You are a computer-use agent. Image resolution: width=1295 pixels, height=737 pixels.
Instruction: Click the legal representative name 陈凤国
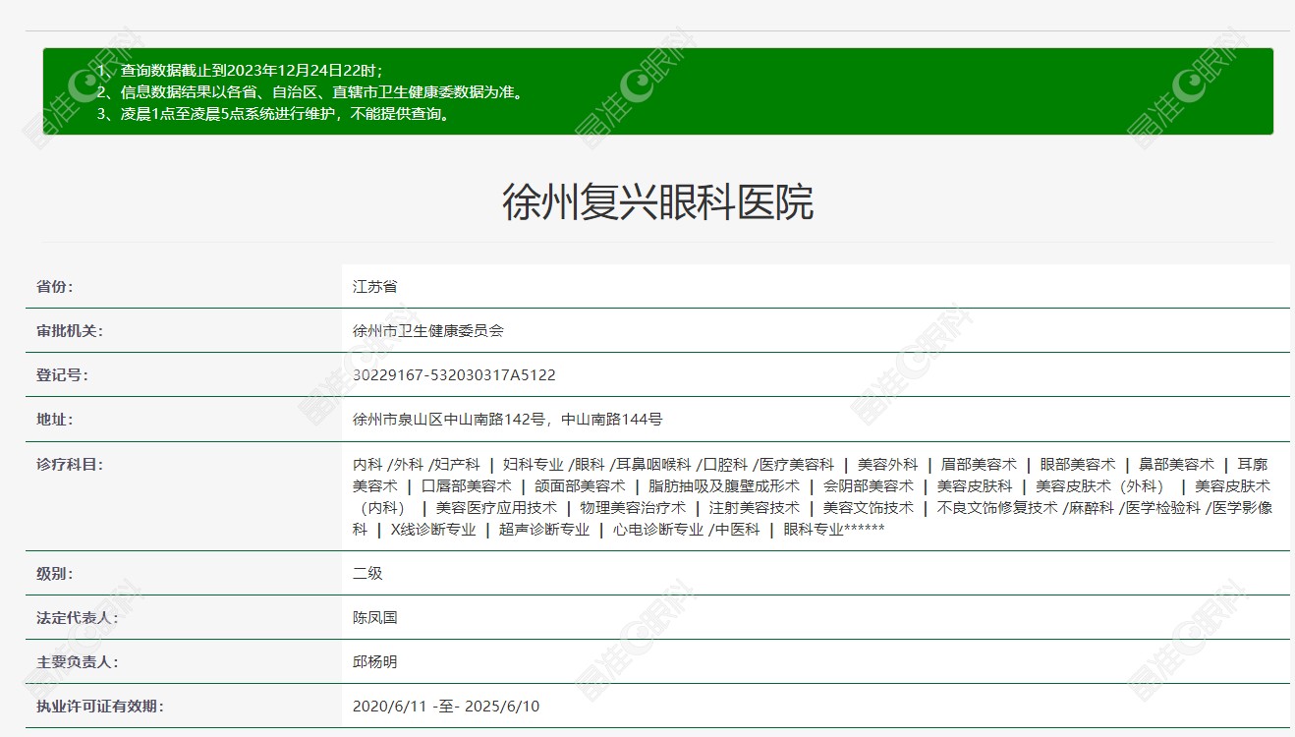(x=376, y=617)
